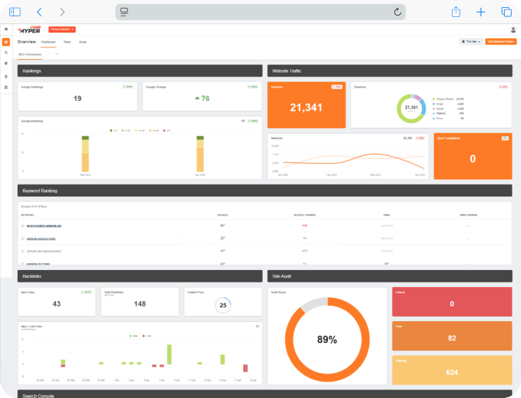Screen dimensions: 521x398
Task: Reload the page with the refresh icon
Action: 398,12
